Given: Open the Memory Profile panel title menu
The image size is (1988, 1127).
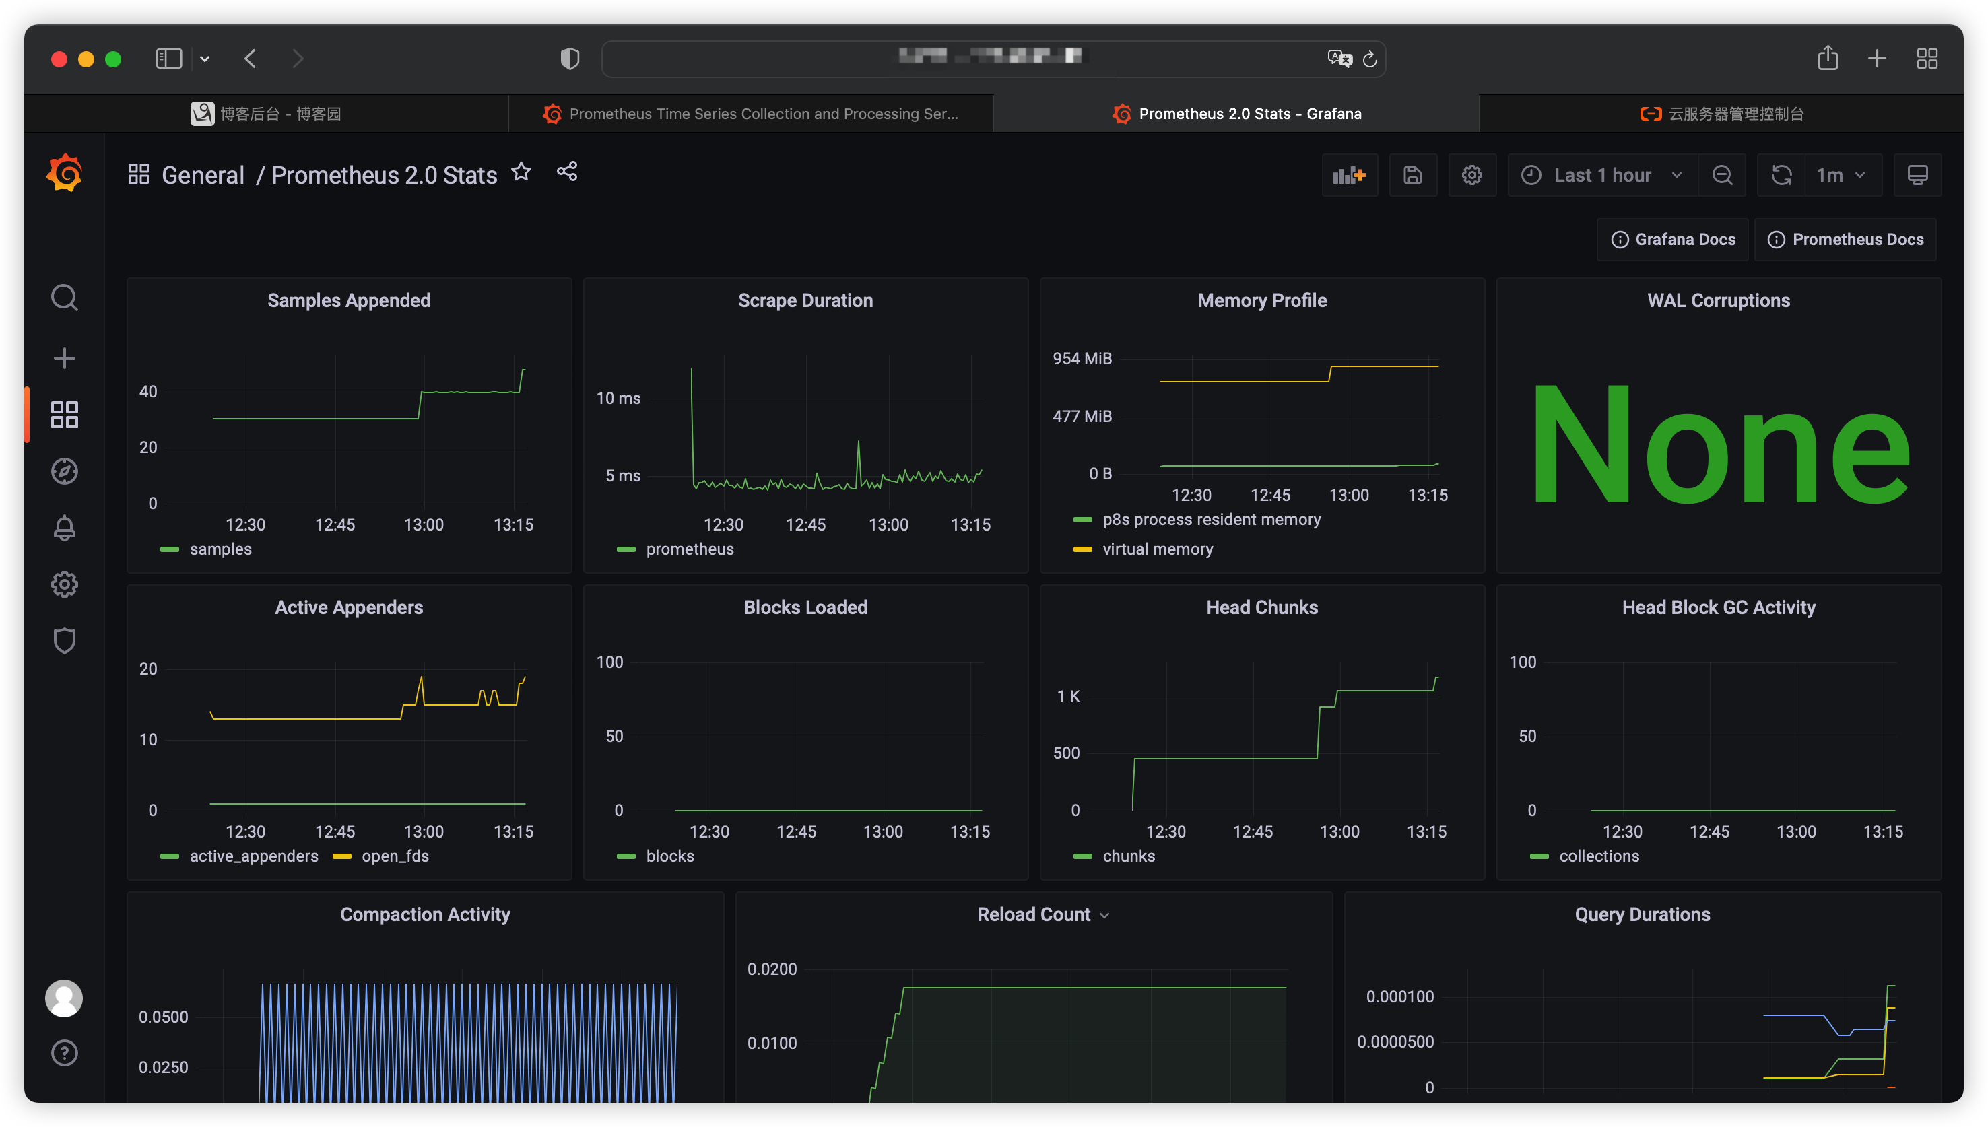Looking at the screenshot, I should (1262, 300).
